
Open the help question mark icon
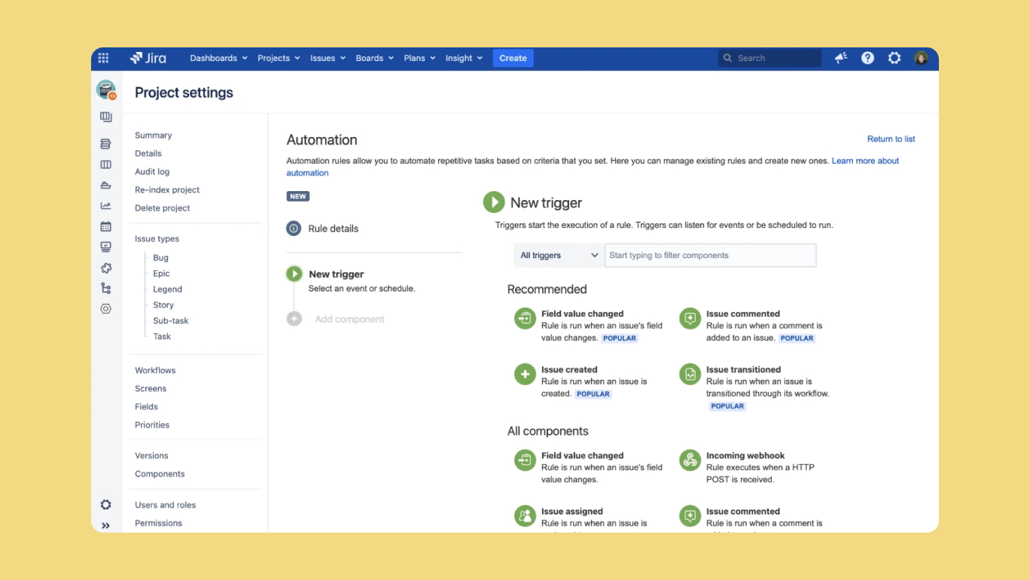[867, 58]
